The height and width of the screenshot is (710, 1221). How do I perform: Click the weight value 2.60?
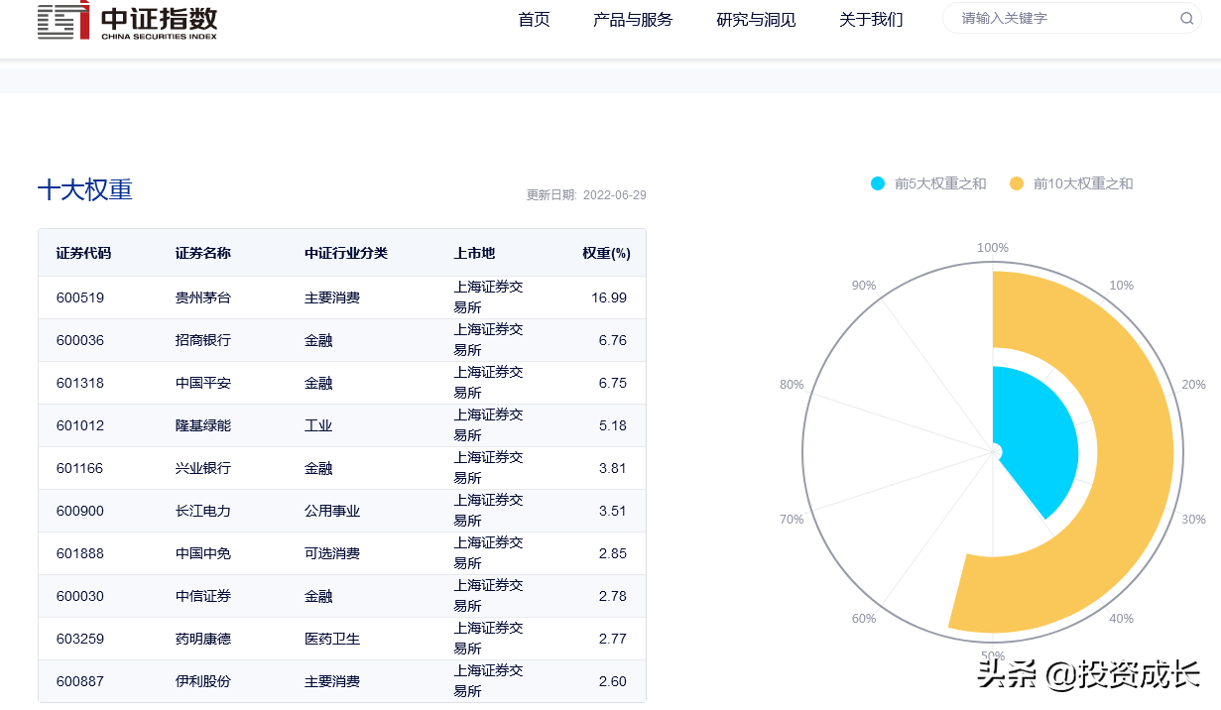613,681
